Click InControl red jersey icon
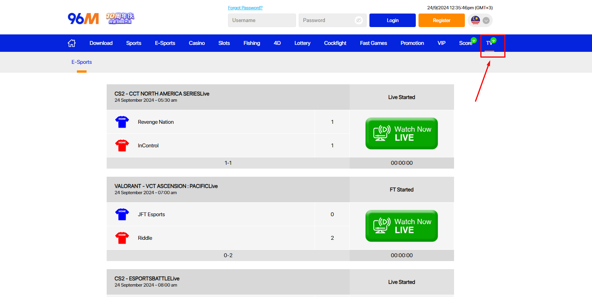Viewport: 592px width, 297px height. (122, 145)
